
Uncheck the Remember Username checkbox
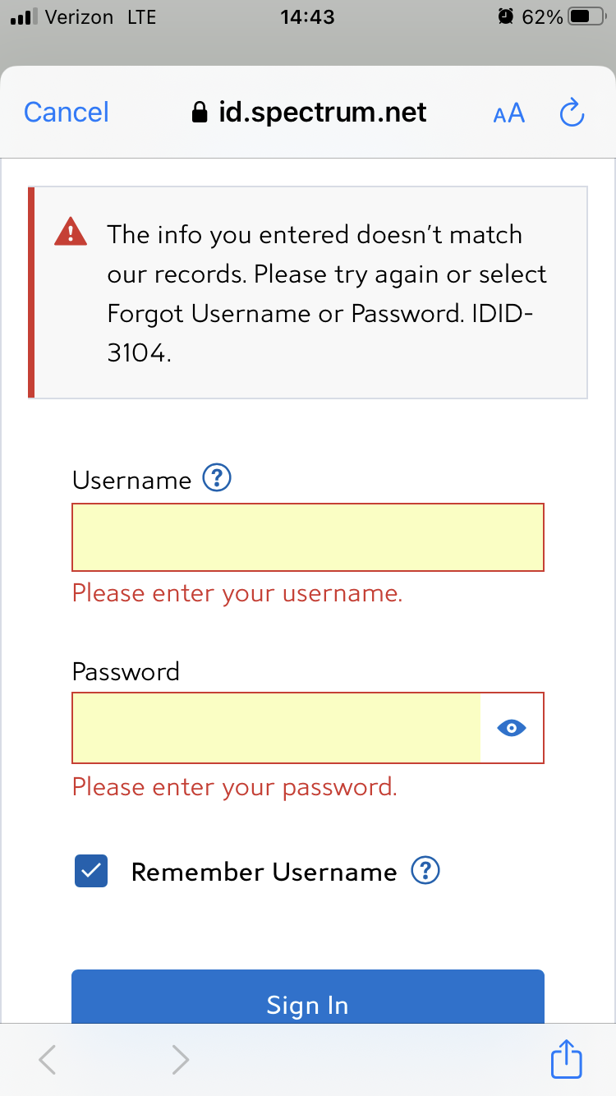[91, 871]
